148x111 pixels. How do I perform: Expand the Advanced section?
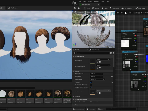[73, 97]
